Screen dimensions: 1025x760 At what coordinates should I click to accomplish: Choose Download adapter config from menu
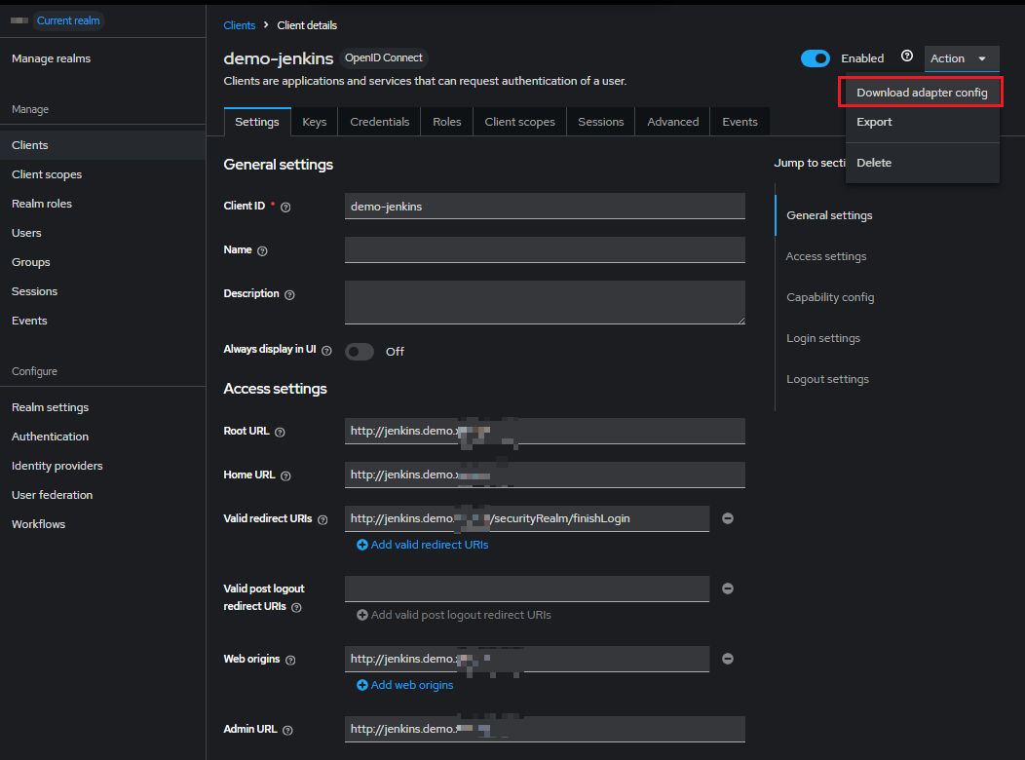tap(922, 93)
